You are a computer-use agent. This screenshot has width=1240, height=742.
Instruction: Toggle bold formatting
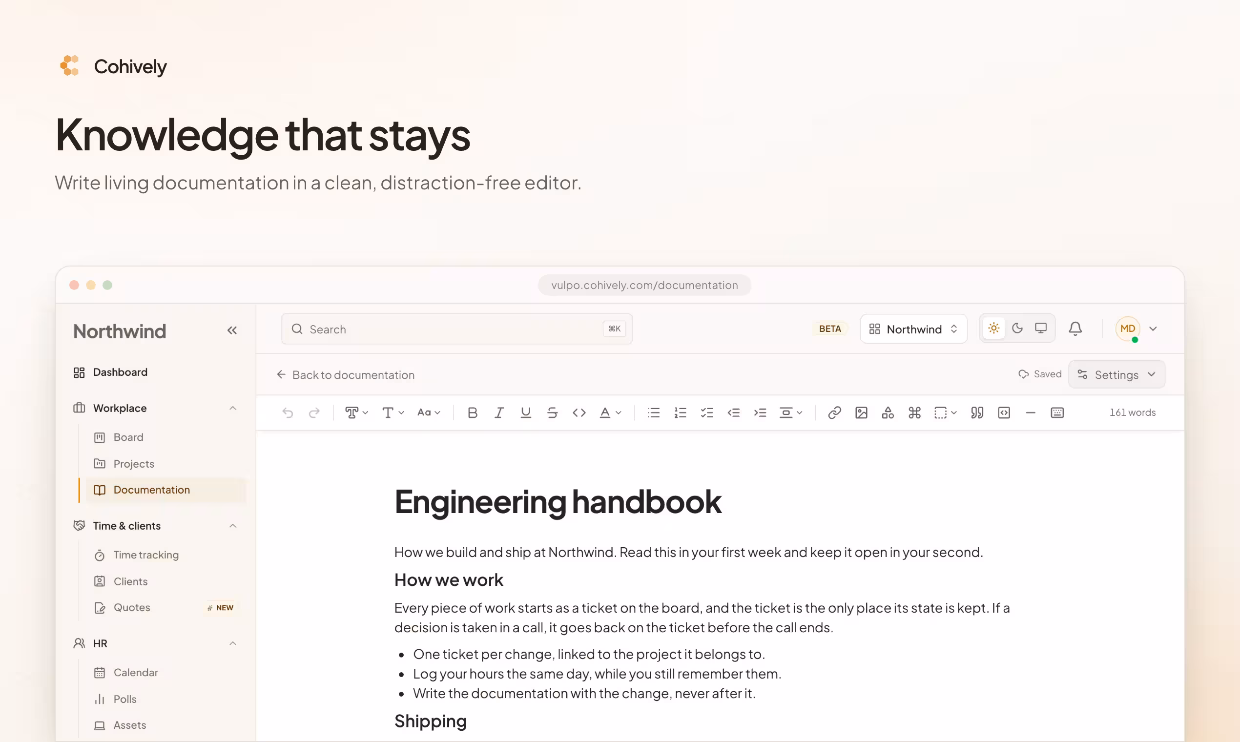coord(472,412)
